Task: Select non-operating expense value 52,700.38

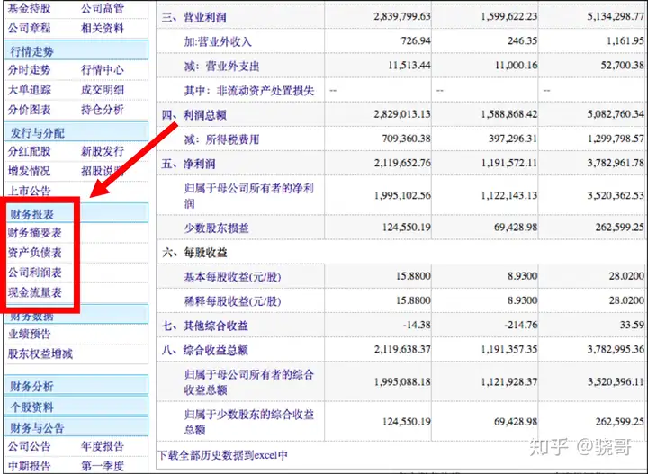Action: [x=622, y=66]
